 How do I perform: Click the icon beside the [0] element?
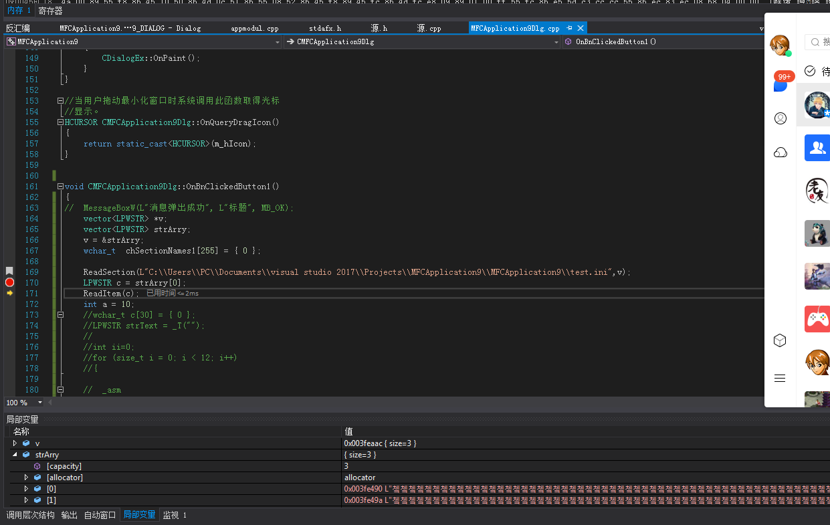(x=37, y=489)
